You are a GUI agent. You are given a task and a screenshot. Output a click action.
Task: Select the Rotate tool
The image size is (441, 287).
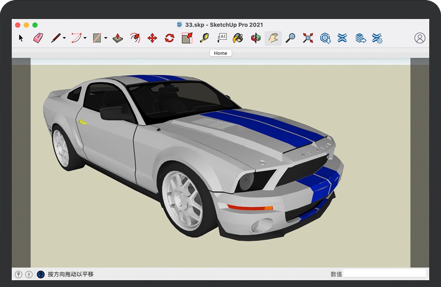(x=170, y=38)
